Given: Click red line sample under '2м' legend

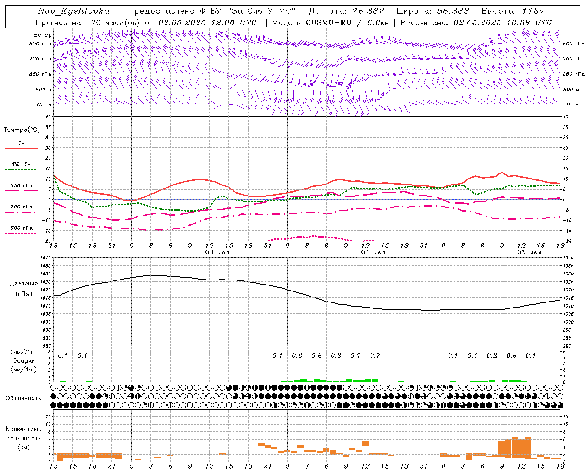Looking at the screenshot, I should pyautogui.click(x=21, y=149).
